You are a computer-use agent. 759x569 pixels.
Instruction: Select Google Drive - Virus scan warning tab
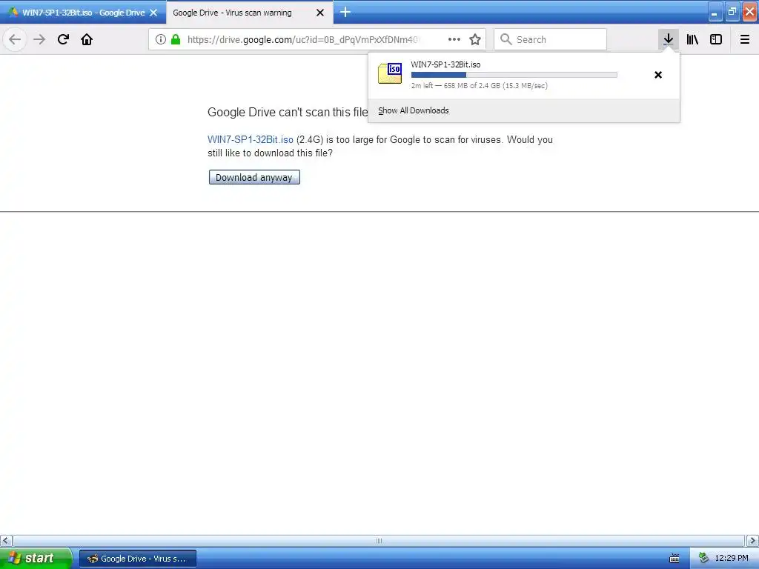[x=249, y=13]
